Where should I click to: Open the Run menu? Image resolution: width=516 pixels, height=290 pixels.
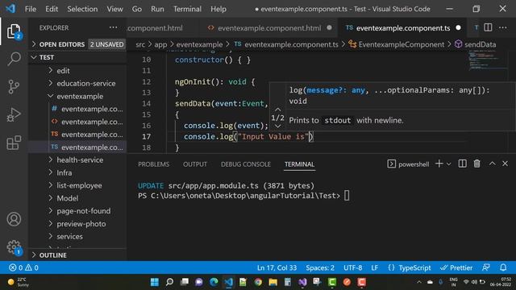pyautogui.click(x=157, y=9)
